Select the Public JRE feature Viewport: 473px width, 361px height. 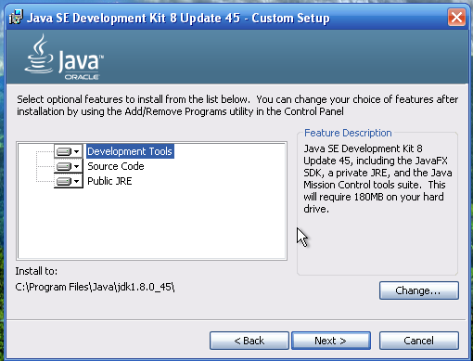[x=109, y=181]
